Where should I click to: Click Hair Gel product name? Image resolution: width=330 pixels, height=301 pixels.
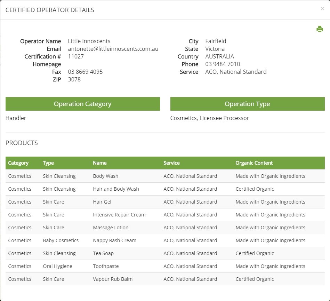click(102, 202)
